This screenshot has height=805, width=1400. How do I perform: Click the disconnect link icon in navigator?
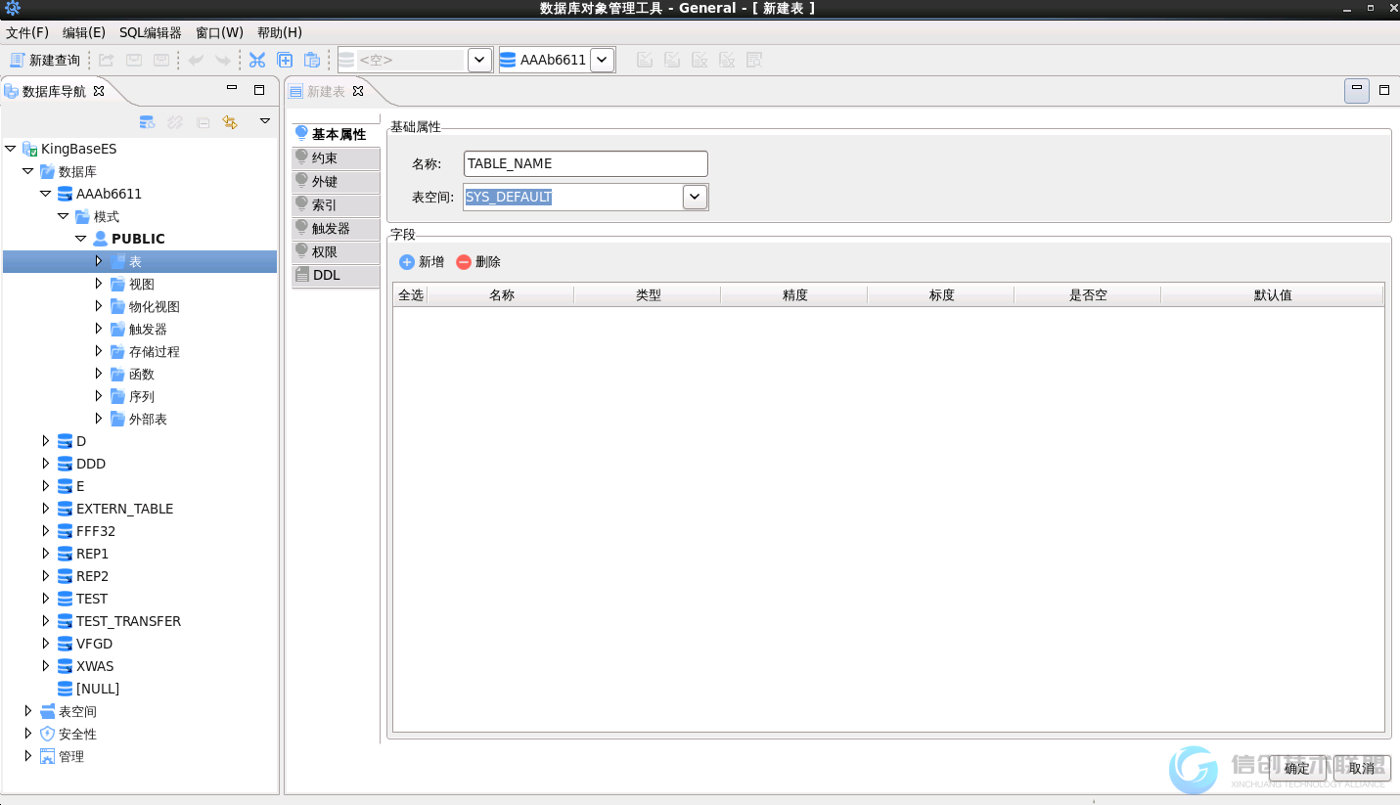[x=175, y=122]
